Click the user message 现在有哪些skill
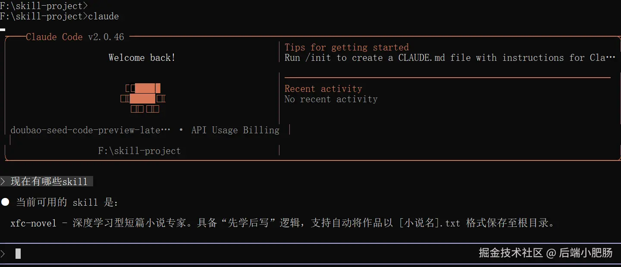This screenshot has height=267, width=621. (x=49, y=182)
